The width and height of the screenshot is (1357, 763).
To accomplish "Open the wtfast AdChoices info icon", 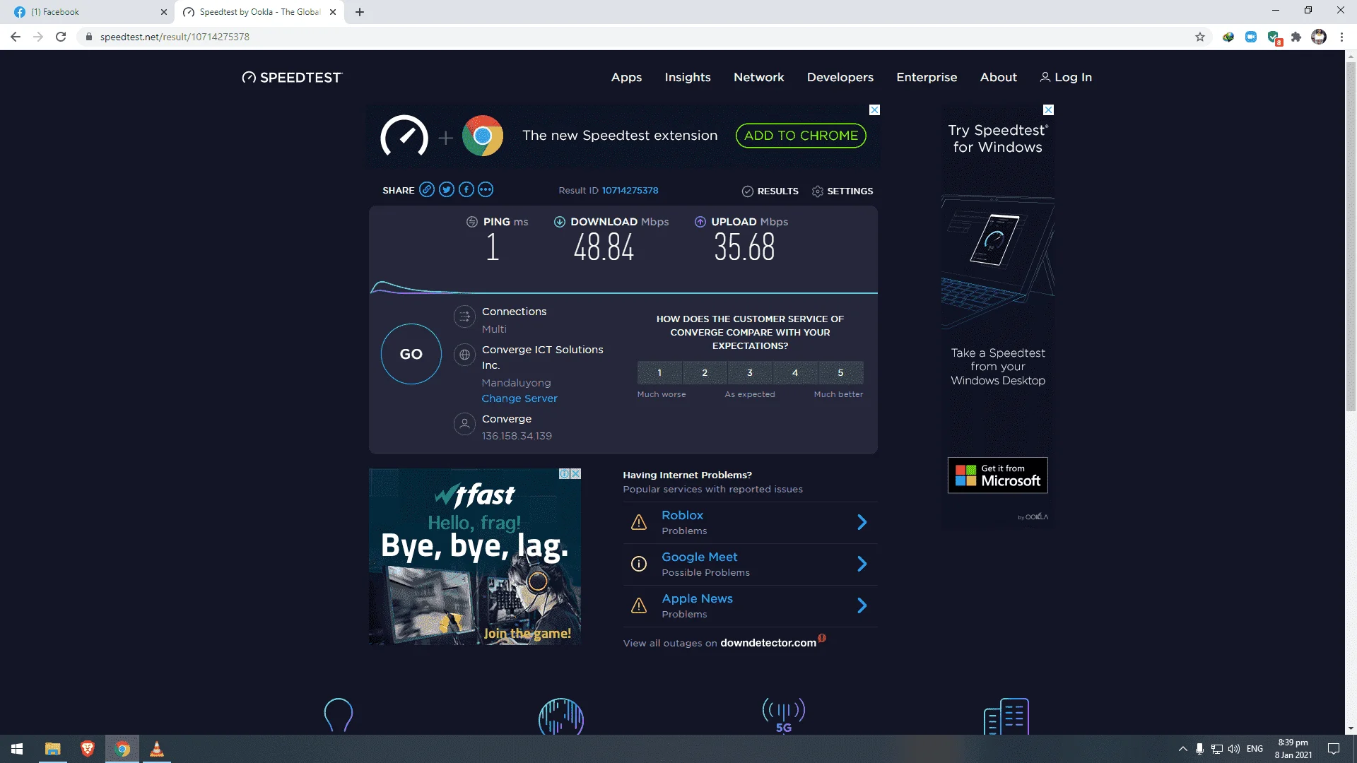I will point(565,474).
